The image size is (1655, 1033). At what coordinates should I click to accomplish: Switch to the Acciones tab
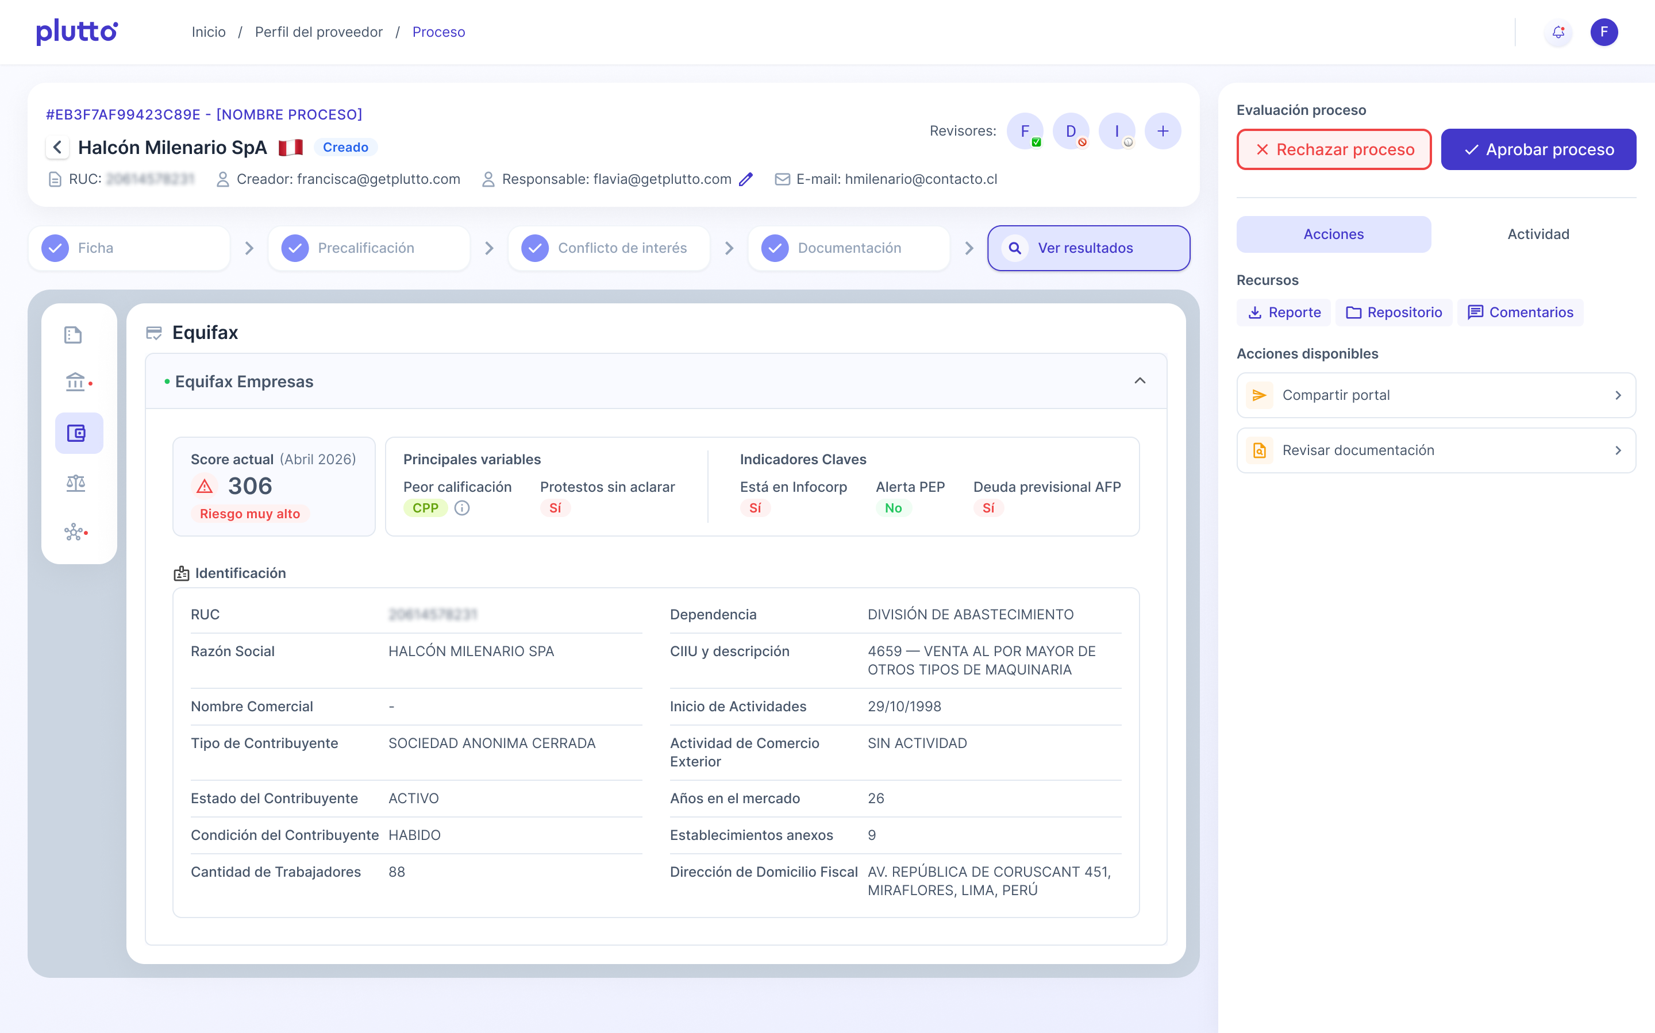pyautogui.click(x=1333, y=234)
